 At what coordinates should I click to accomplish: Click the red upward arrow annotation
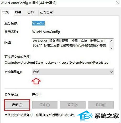(x=36, y=81)
